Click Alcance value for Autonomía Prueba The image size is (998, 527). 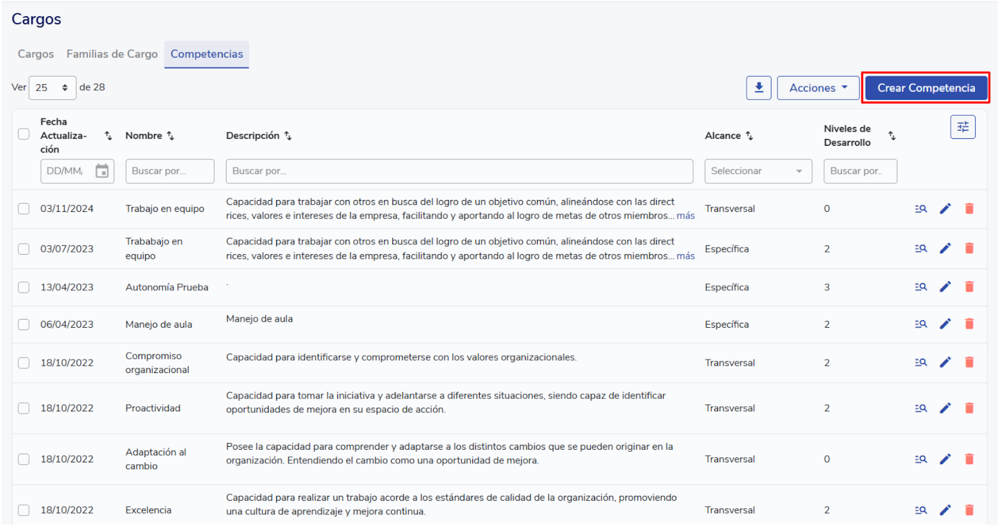[727, 287]
